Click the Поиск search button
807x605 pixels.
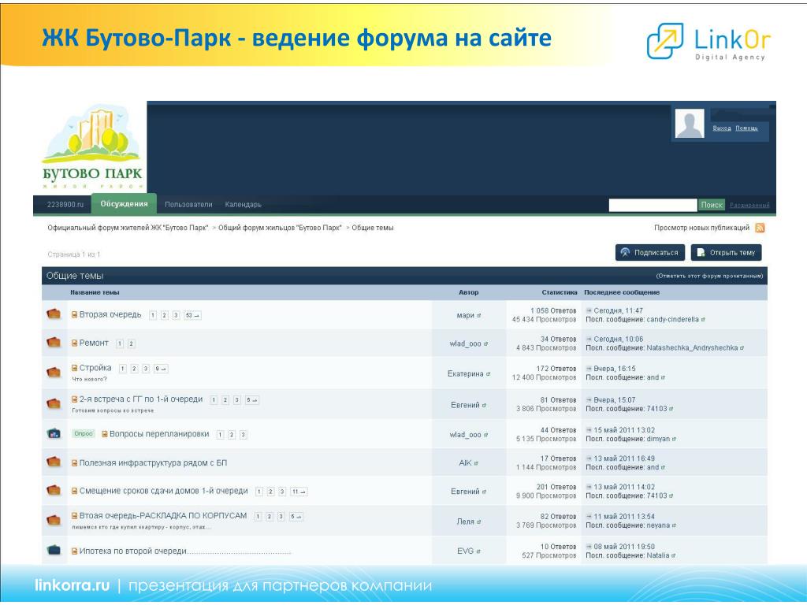(712, 205)
